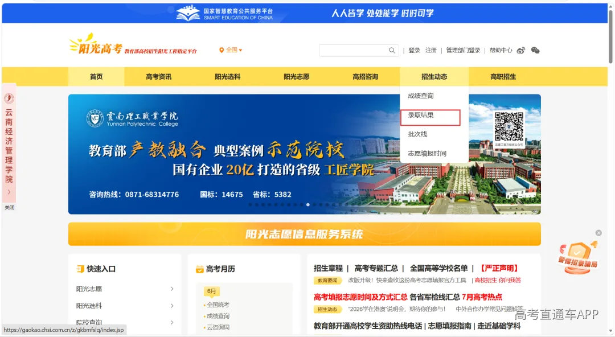Open the 高考专题汇总 link

(376, 268)
